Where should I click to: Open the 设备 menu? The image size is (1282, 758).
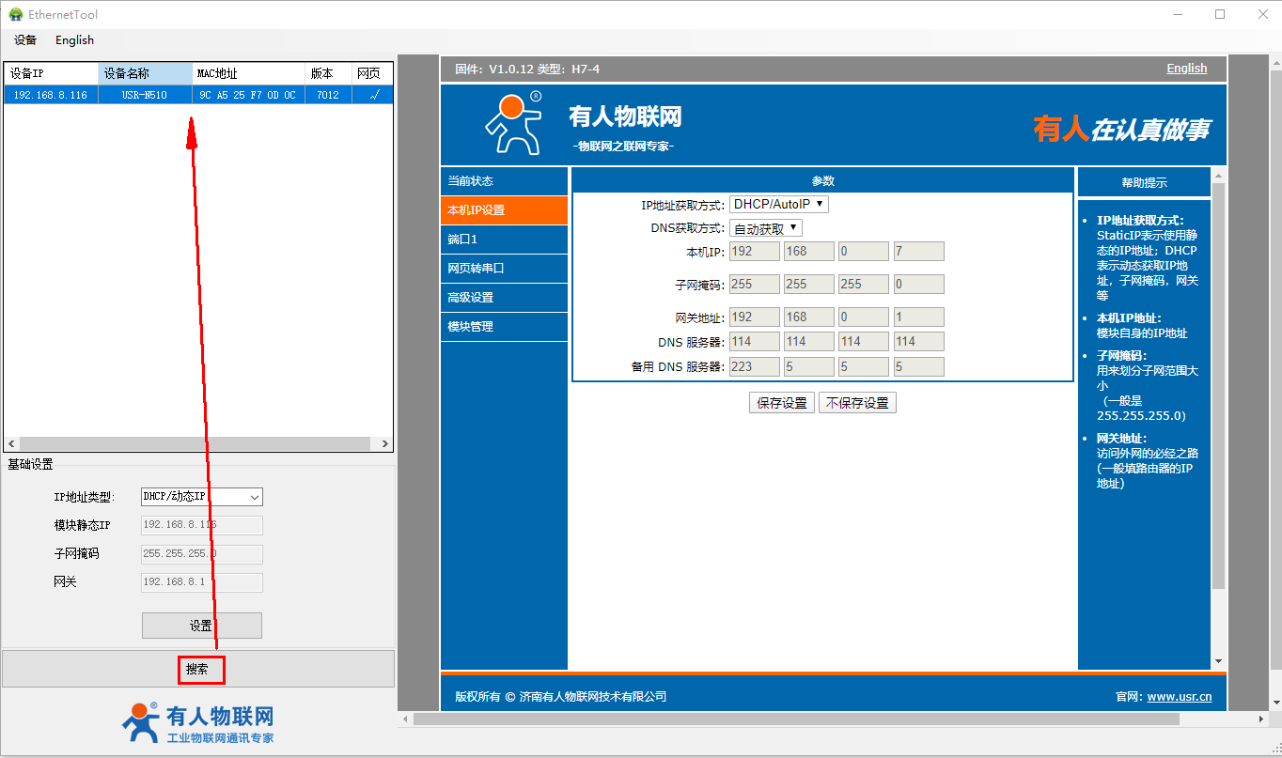point(25,40)
